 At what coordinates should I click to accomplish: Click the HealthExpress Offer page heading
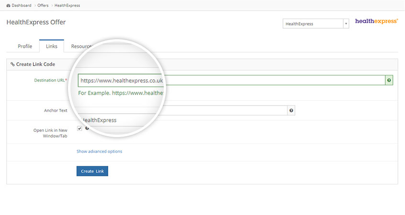pyautogui.click(x=36, y=22)
